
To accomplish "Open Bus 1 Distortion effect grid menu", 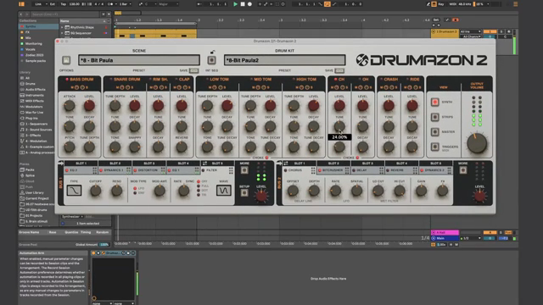I will [163, 170].
